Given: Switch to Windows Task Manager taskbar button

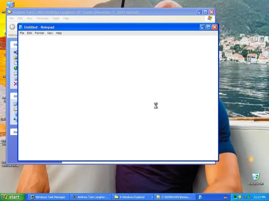Looking at the screenshot, I should (48, 197).
